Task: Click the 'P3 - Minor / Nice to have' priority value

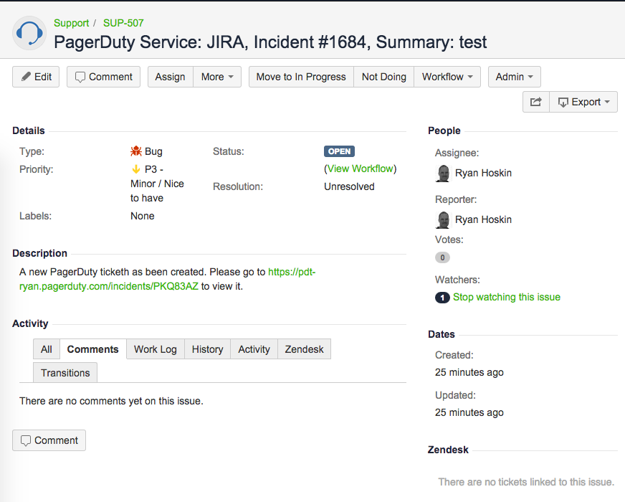Action: tap(157, 184)
